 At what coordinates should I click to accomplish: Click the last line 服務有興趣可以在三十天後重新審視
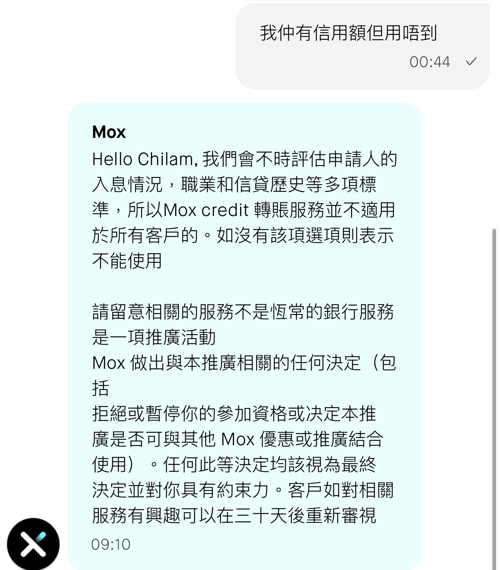[234, 515]
